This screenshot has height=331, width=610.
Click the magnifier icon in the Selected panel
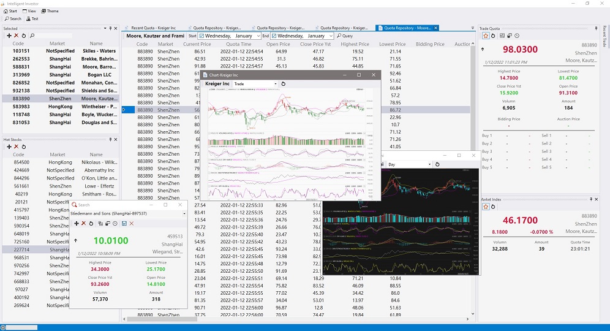[32, 36]
